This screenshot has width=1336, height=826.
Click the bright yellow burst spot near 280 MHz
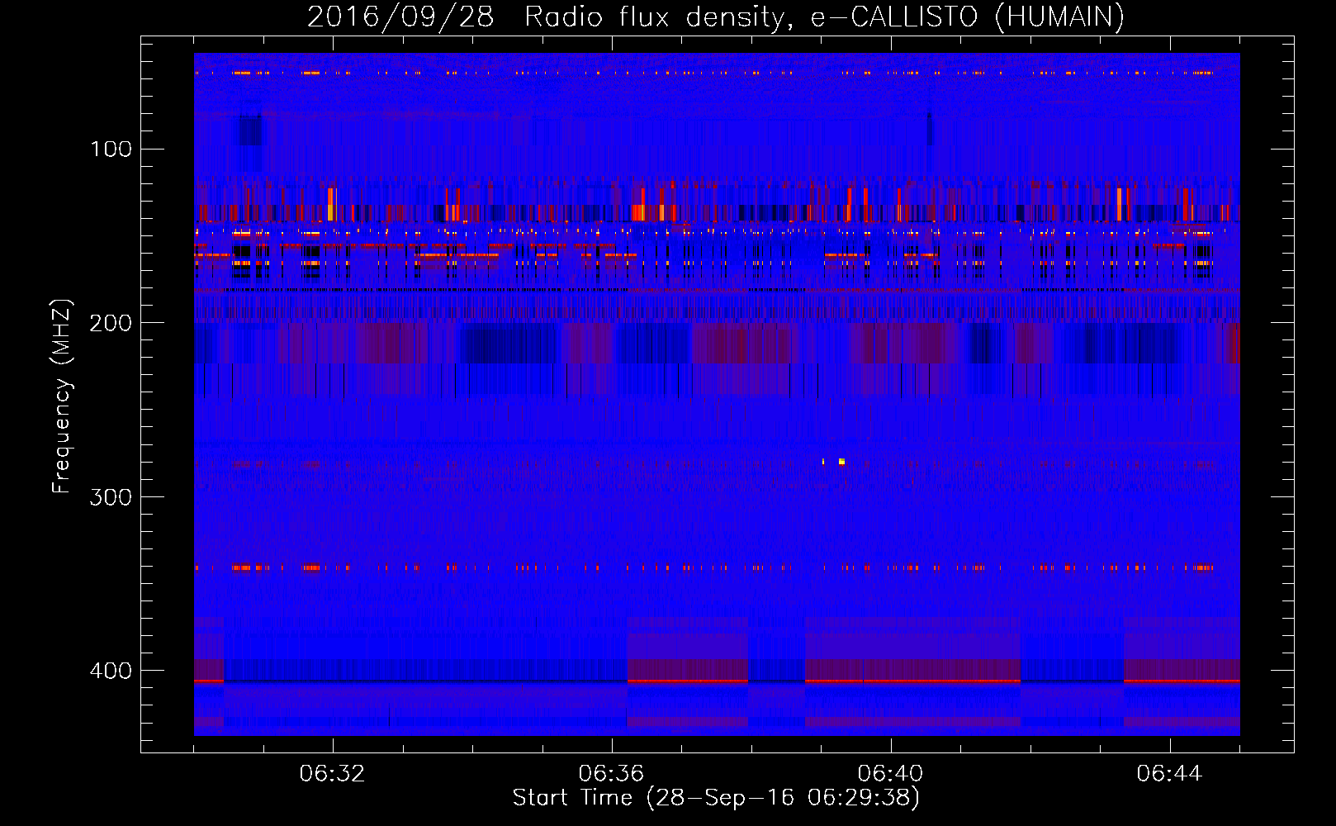[841, 462]
